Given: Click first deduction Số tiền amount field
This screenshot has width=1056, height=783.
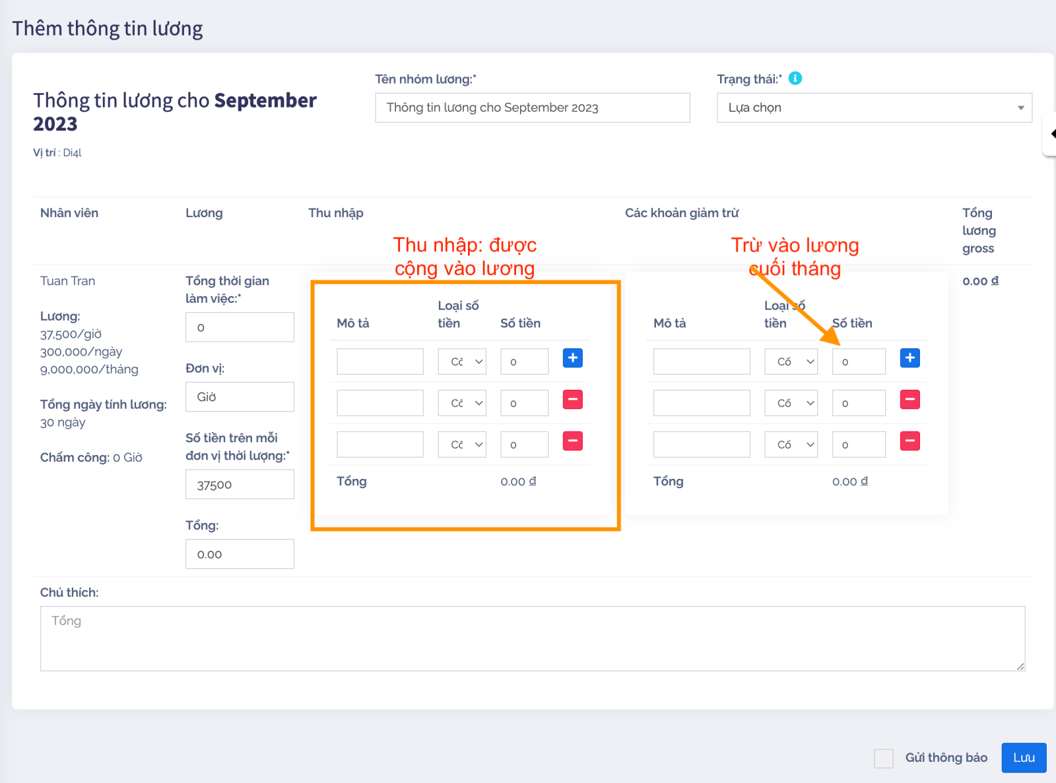Looking at the screenshot, I should (858, 361).
